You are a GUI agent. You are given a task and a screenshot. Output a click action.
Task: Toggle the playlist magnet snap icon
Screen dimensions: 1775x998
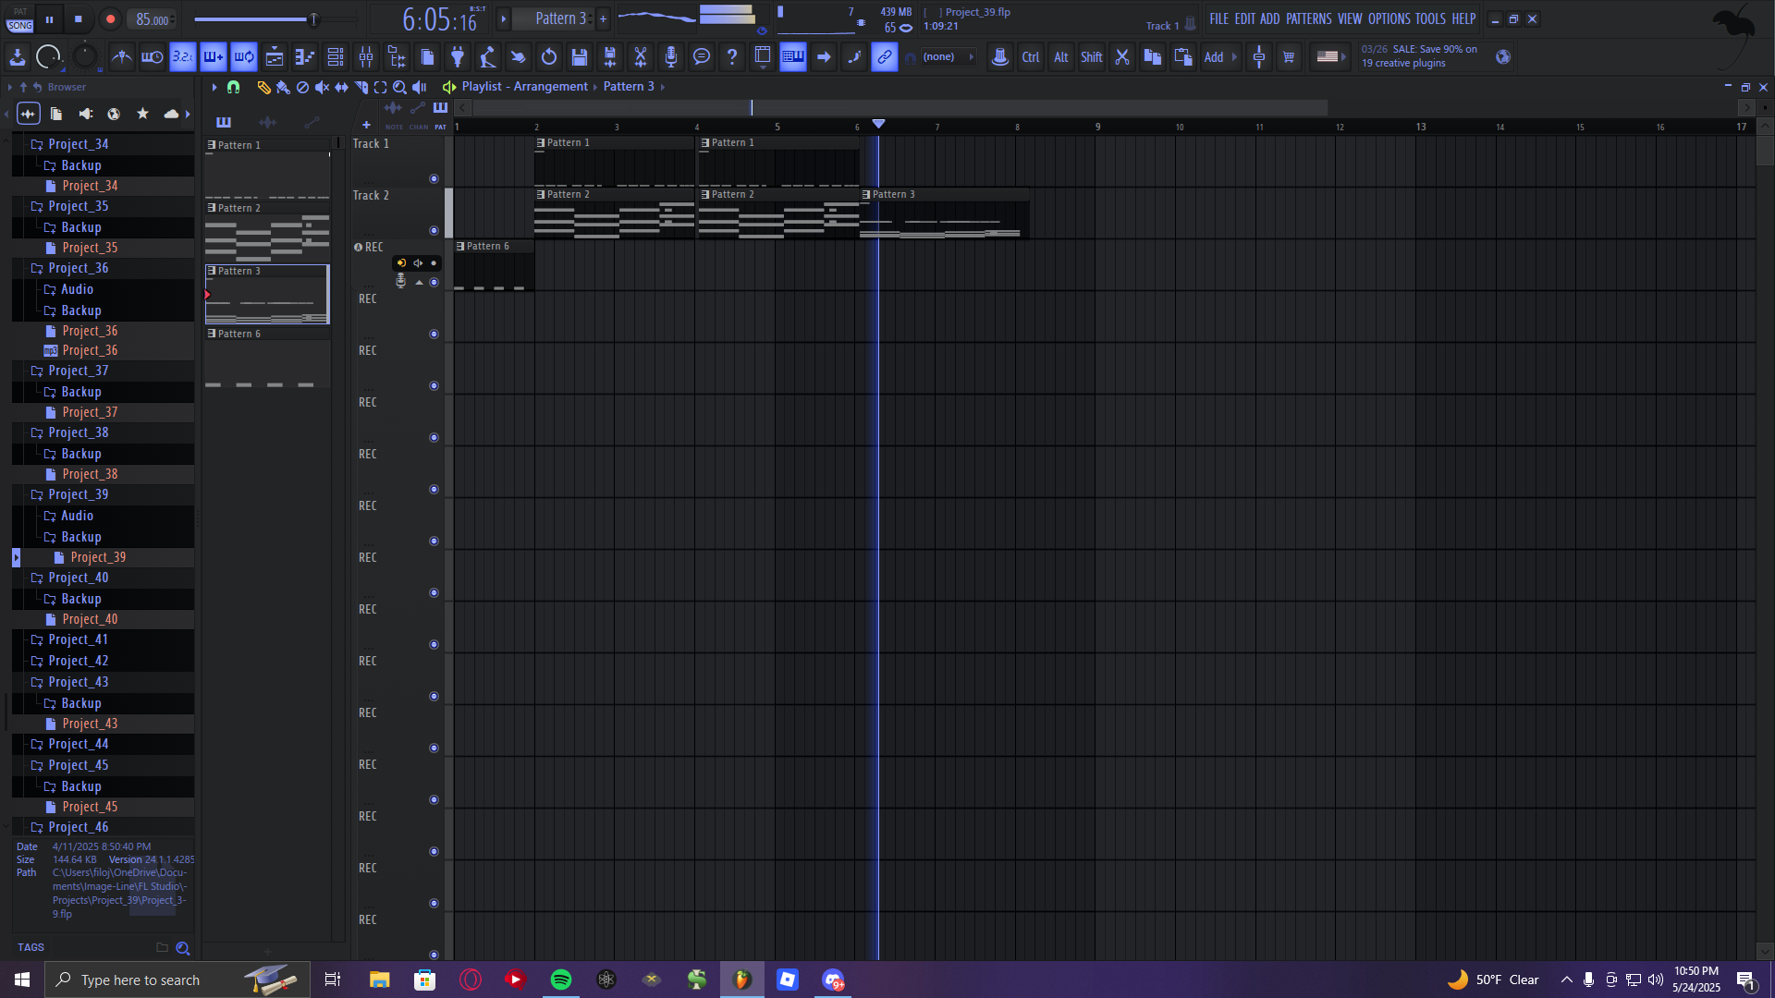233,87
